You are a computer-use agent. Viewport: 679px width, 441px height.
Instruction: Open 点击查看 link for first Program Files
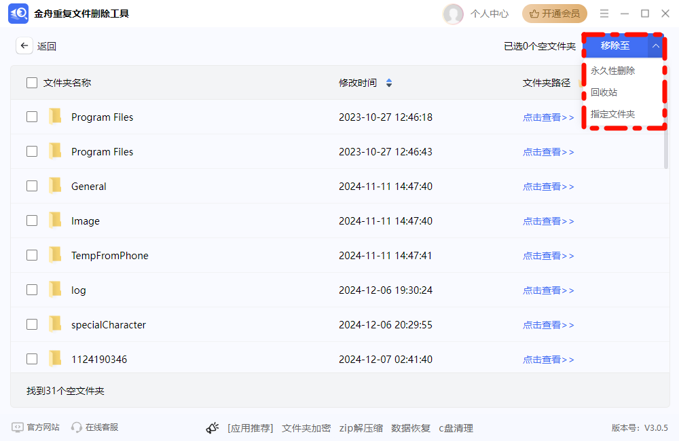(x=548, y=117)
